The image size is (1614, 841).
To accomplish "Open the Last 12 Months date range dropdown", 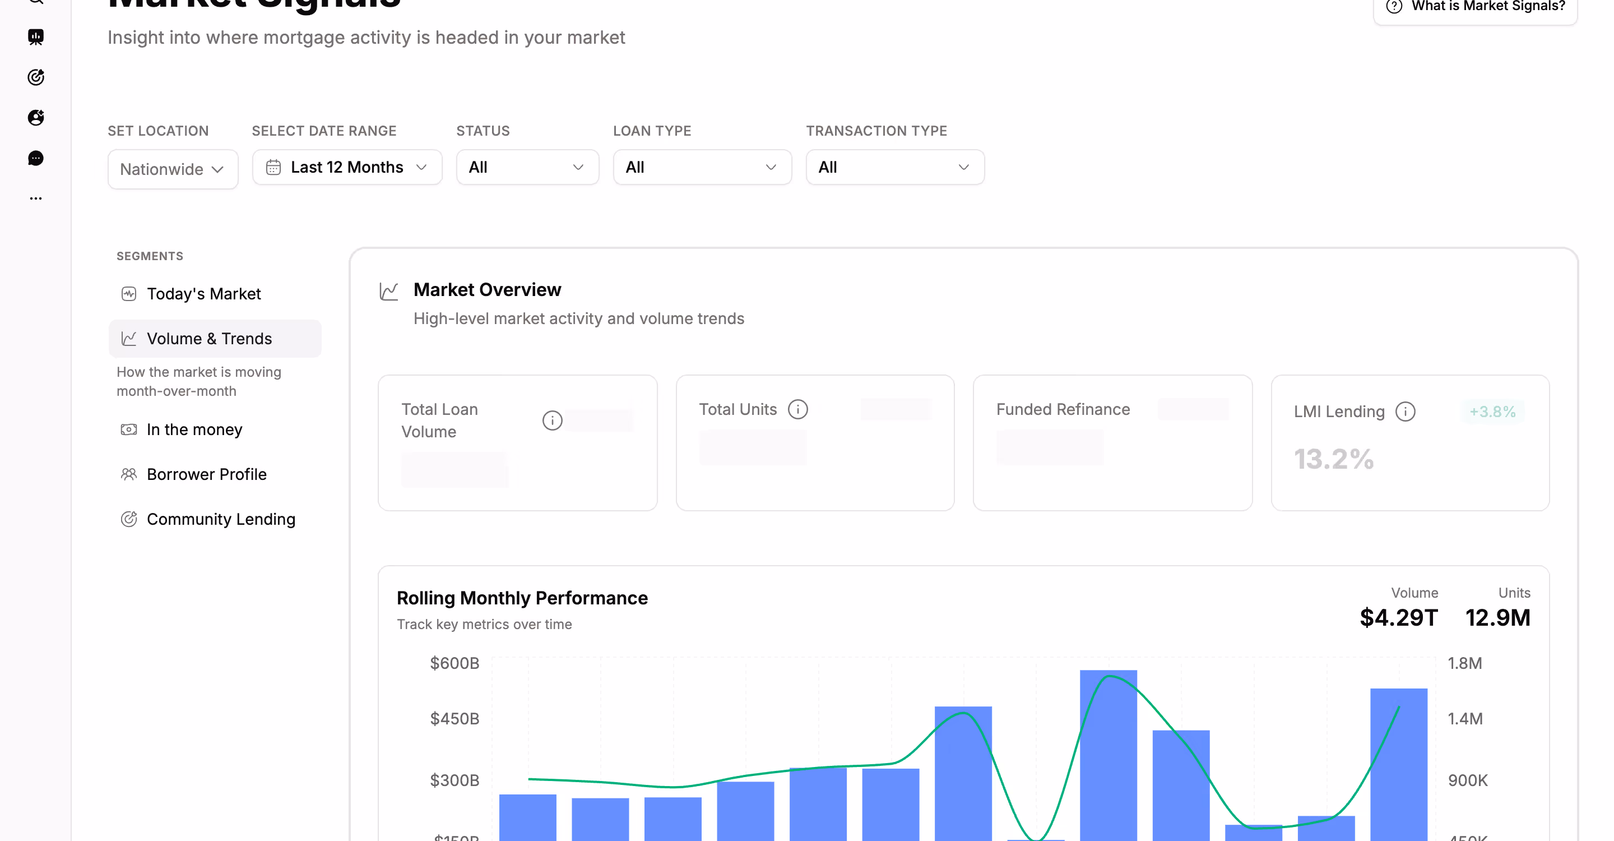I will (347, 167).
